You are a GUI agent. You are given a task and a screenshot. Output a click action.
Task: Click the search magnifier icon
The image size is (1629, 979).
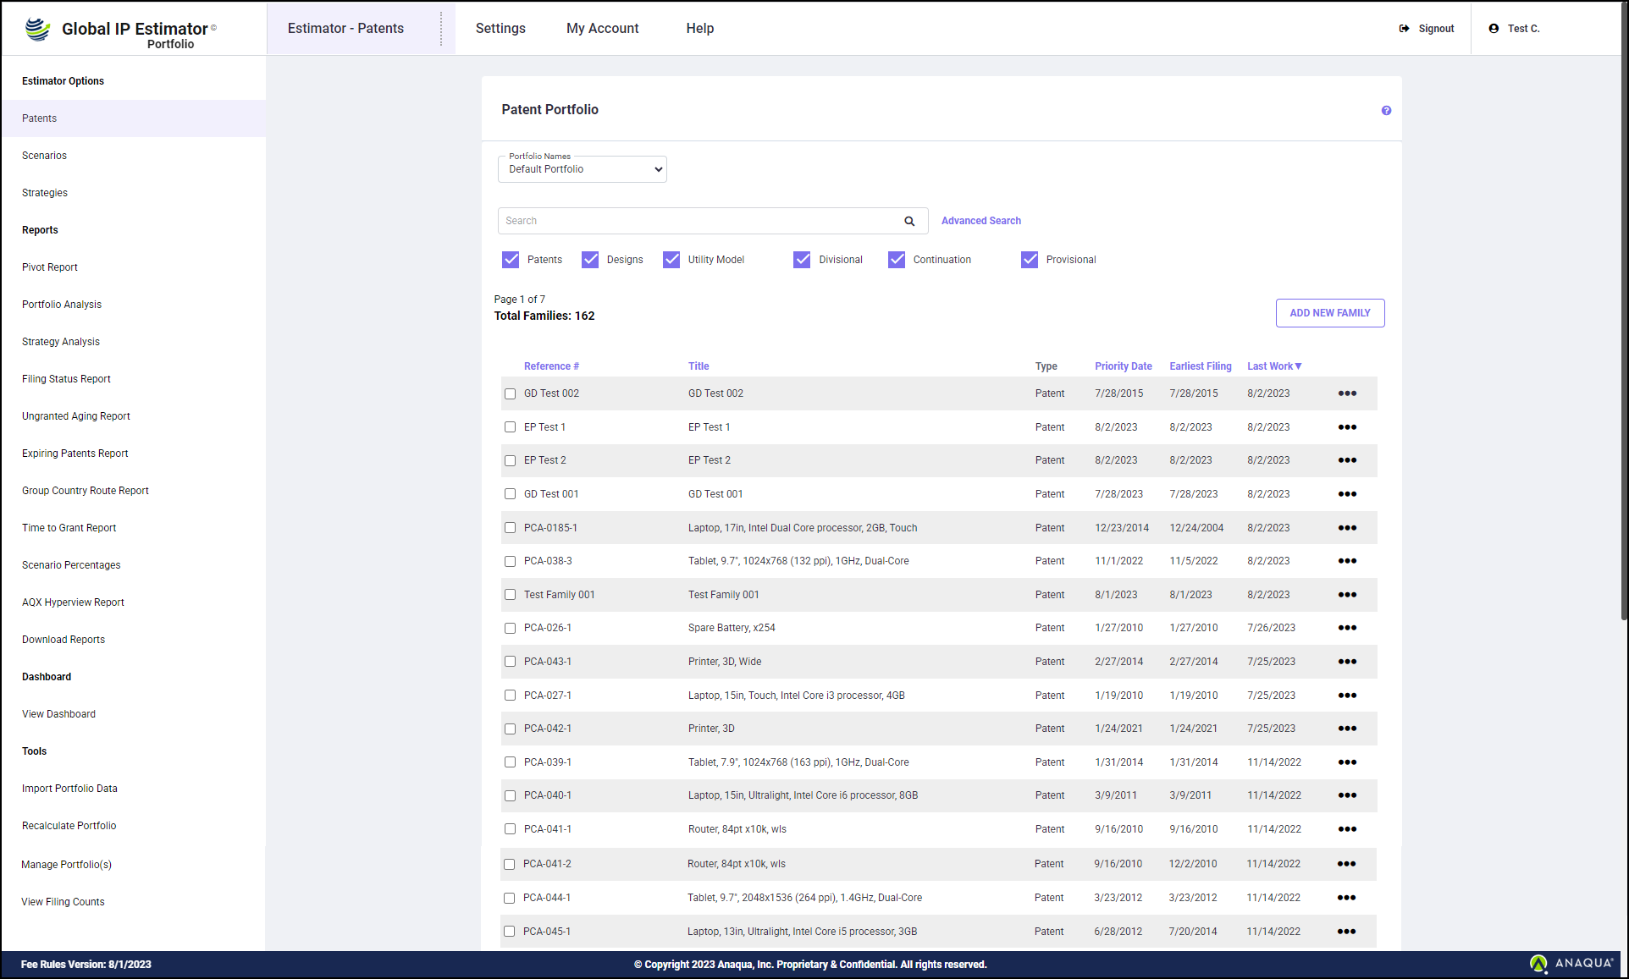click(x=909, y=221)
